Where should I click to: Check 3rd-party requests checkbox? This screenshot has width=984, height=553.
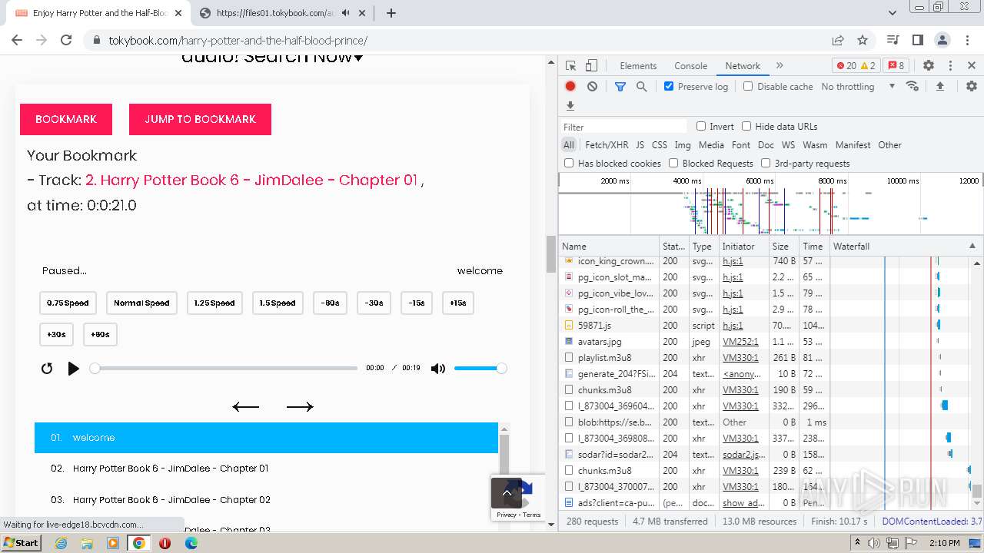point(766,163)
